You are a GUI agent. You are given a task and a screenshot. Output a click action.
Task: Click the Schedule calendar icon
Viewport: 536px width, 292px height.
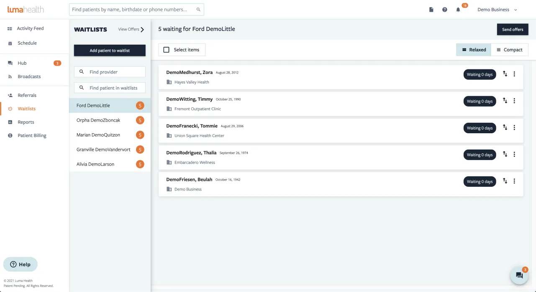click(10, 43)
